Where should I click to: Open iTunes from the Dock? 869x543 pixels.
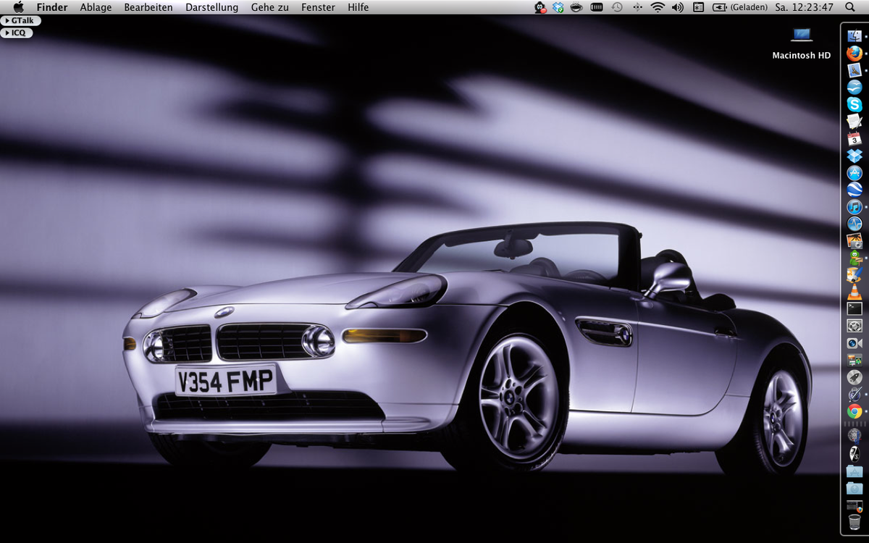855,207
